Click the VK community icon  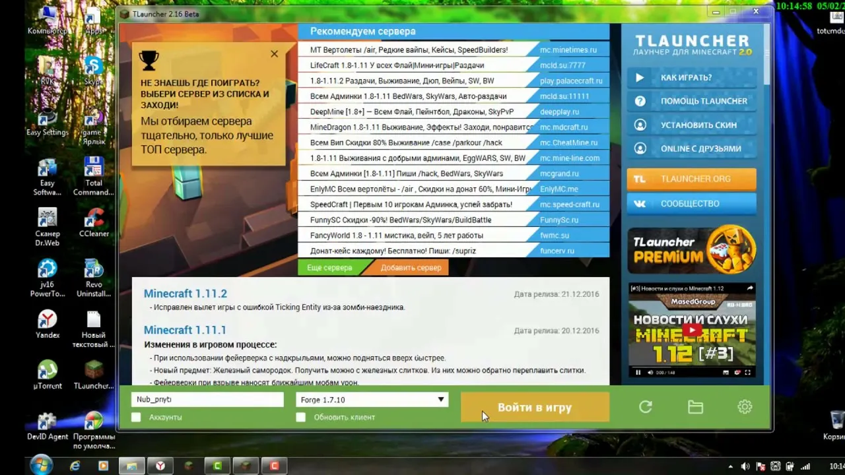coord(640,204)
